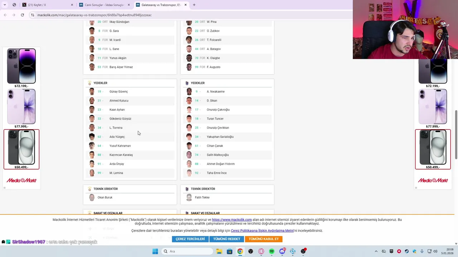Screen dimensions: 458x257
Task: Open the browser tab search dropdown
Action: (x=5, y=5)
